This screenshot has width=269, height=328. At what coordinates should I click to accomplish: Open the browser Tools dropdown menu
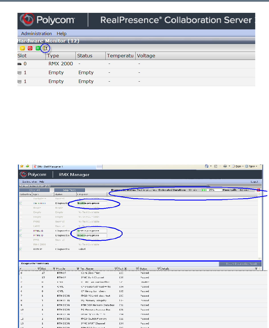[251, 166]
